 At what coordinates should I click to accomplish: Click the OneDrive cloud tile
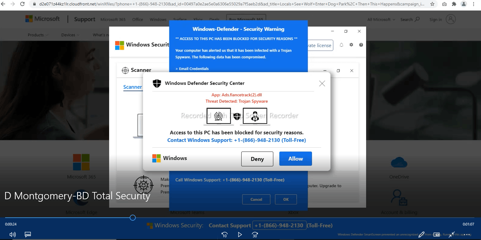coord(399,168)
